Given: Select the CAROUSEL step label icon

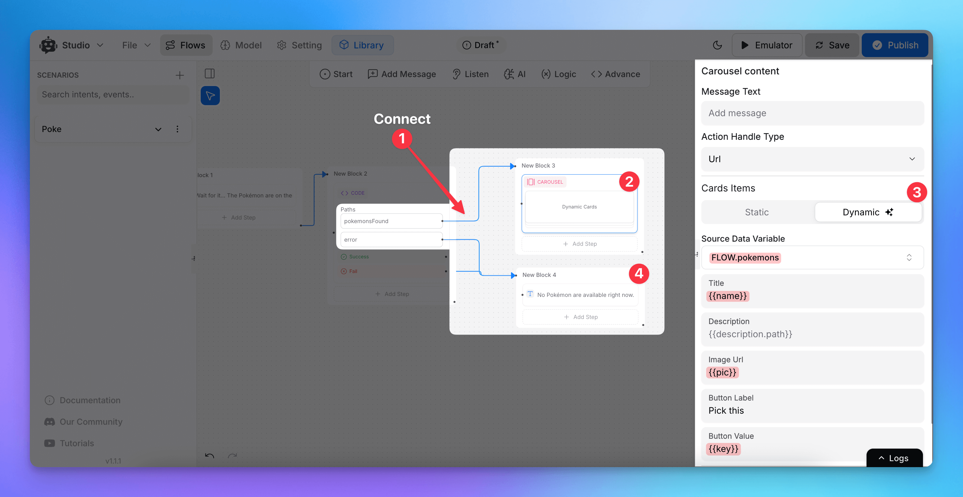Looking at the screenshot, I should pos(530,182).
